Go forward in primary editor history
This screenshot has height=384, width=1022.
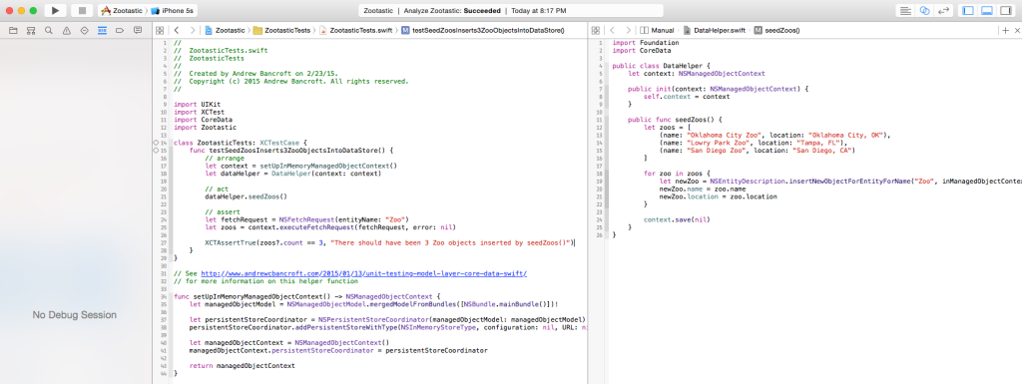pos(192,31)
